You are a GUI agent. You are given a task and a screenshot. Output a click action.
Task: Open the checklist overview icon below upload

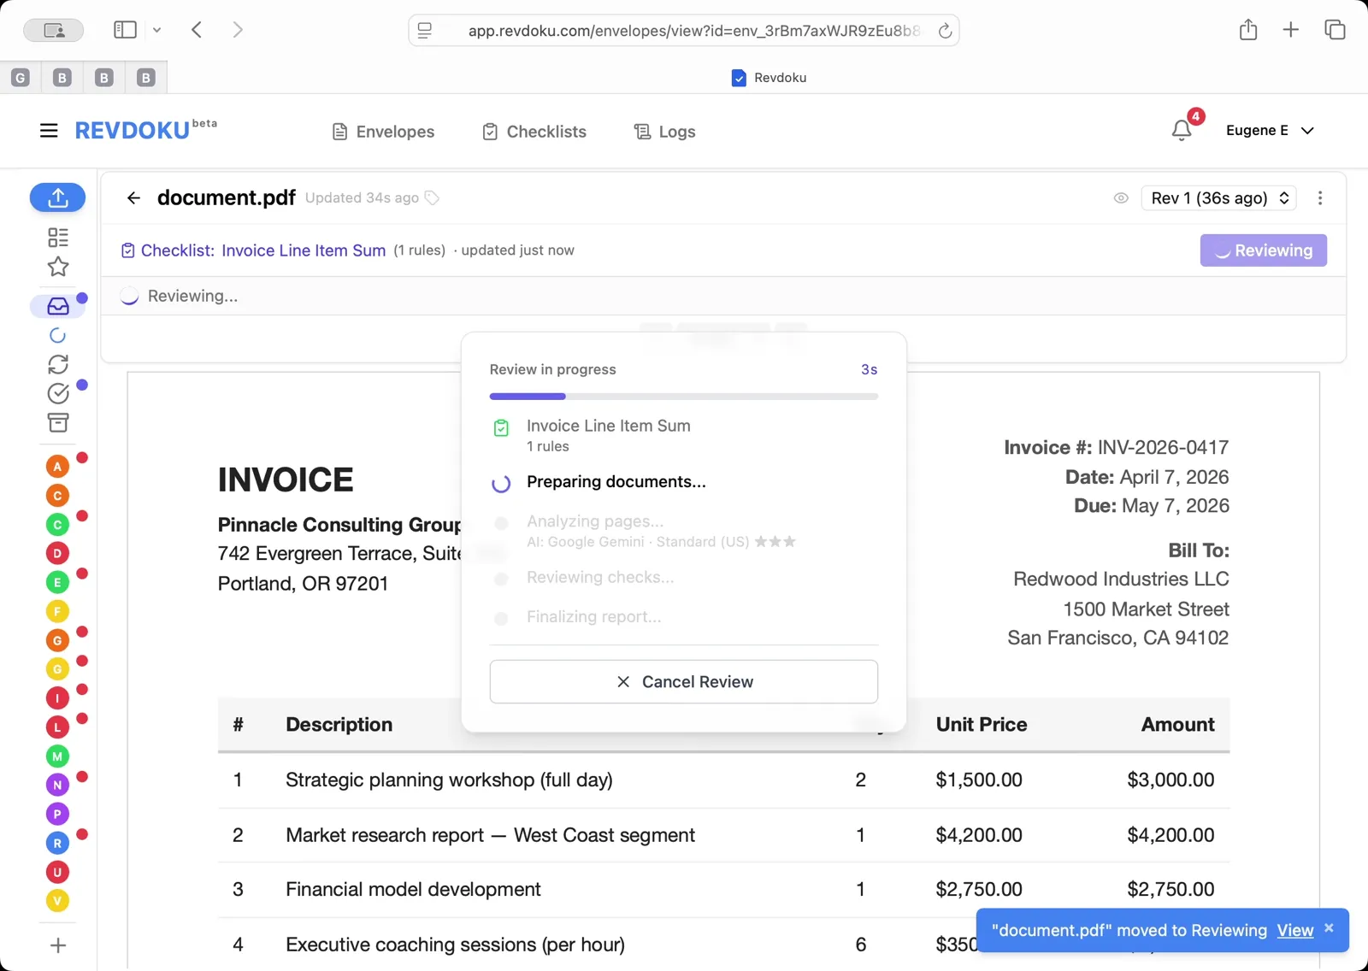tap(57, 237)
